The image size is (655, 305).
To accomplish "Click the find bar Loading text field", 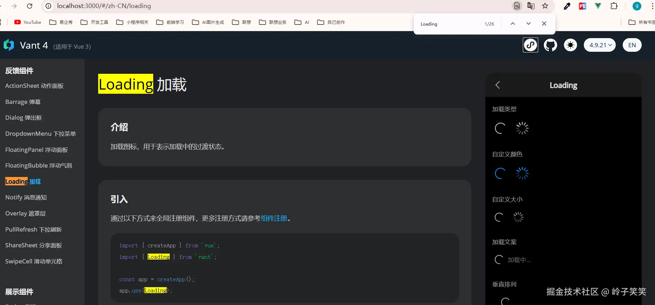I will tap(449, 24).
